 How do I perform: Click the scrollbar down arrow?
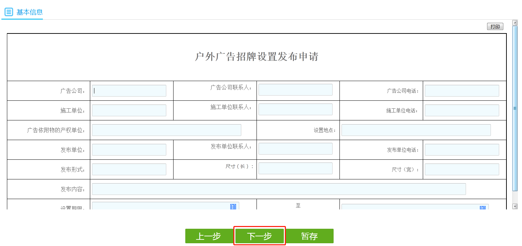point(515,206)
